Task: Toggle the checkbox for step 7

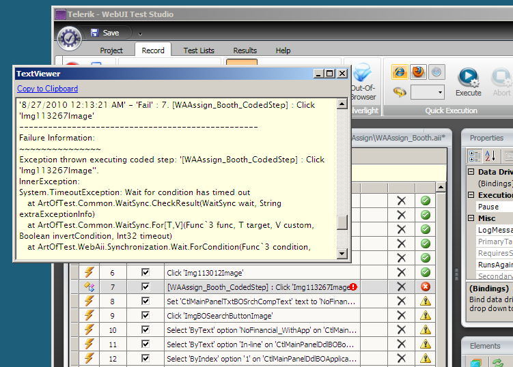Action: (145, 287)
